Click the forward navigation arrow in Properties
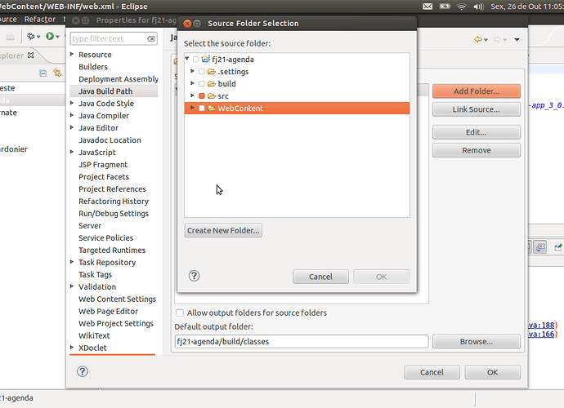564x408 pixels. tap(497, 39)
